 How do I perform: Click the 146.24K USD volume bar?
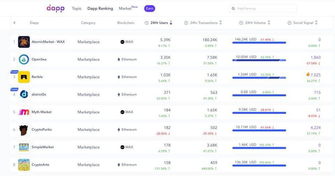[x=259, y=43]
